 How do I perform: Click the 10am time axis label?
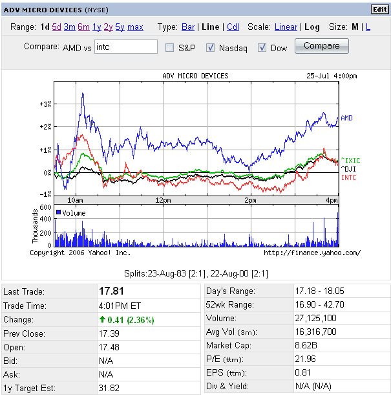75,200
